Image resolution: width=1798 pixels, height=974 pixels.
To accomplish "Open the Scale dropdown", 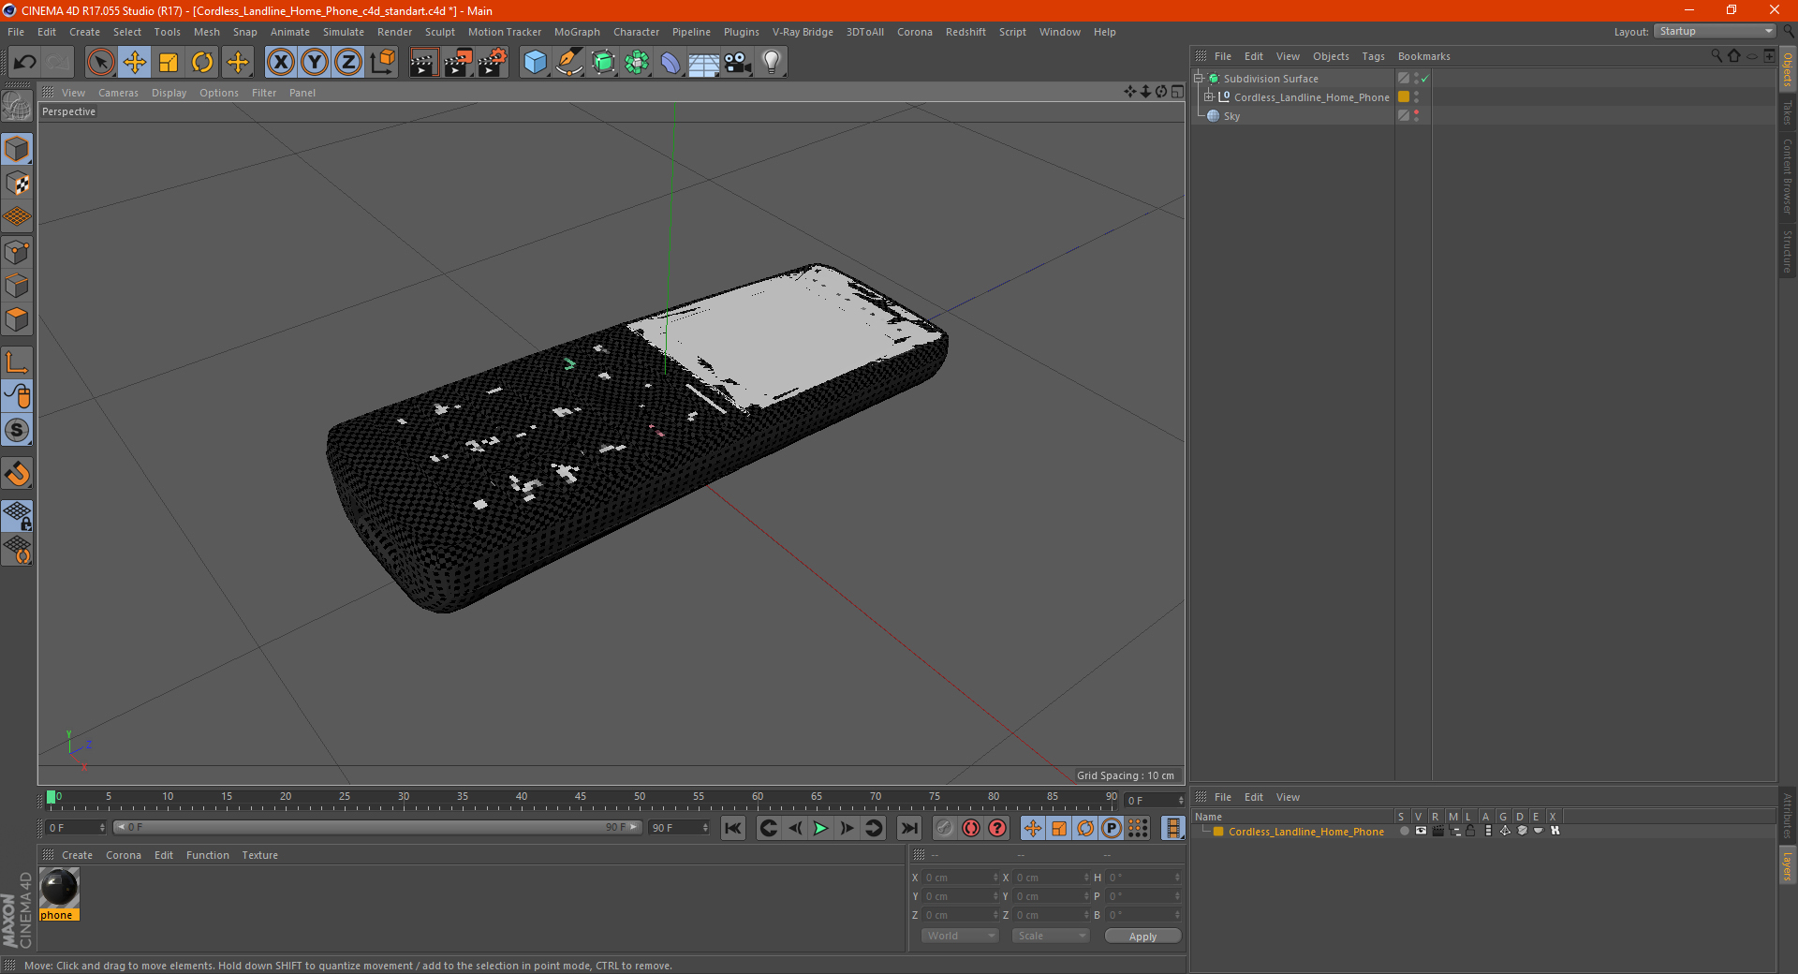I will 1050,936.
